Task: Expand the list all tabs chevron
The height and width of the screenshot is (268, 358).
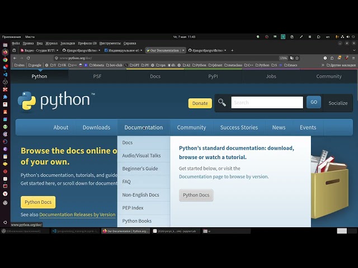Action: 354,50
